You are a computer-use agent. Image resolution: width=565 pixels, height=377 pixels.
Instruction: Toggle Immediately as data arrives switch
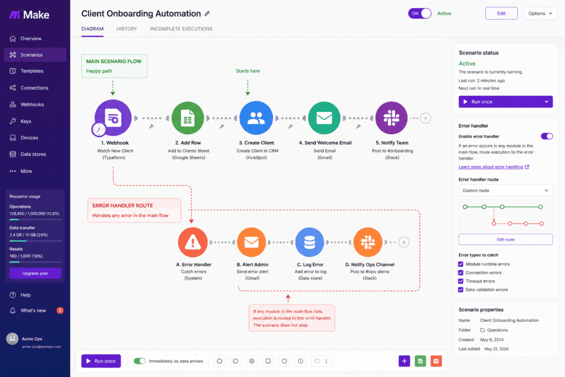(x=140, y=361)
